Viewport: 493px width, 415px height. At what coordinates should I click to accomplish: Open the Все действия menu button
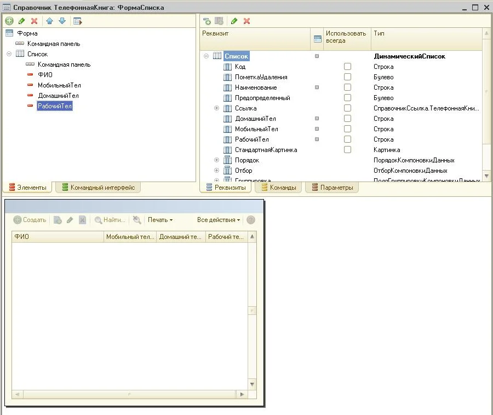click(219, 220)
